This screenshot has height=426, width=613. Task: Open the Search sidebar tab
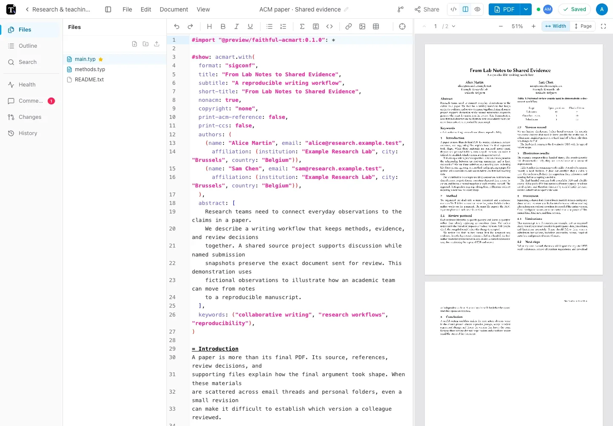tap(32, 62)
